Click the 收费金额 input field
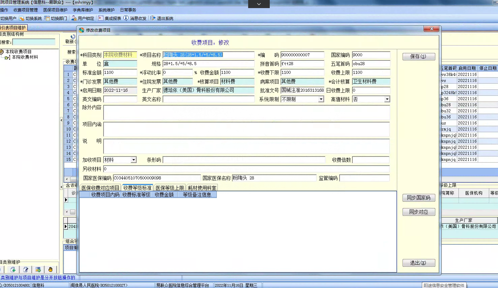The image size is (498, 288). click(x=237, y=73)
